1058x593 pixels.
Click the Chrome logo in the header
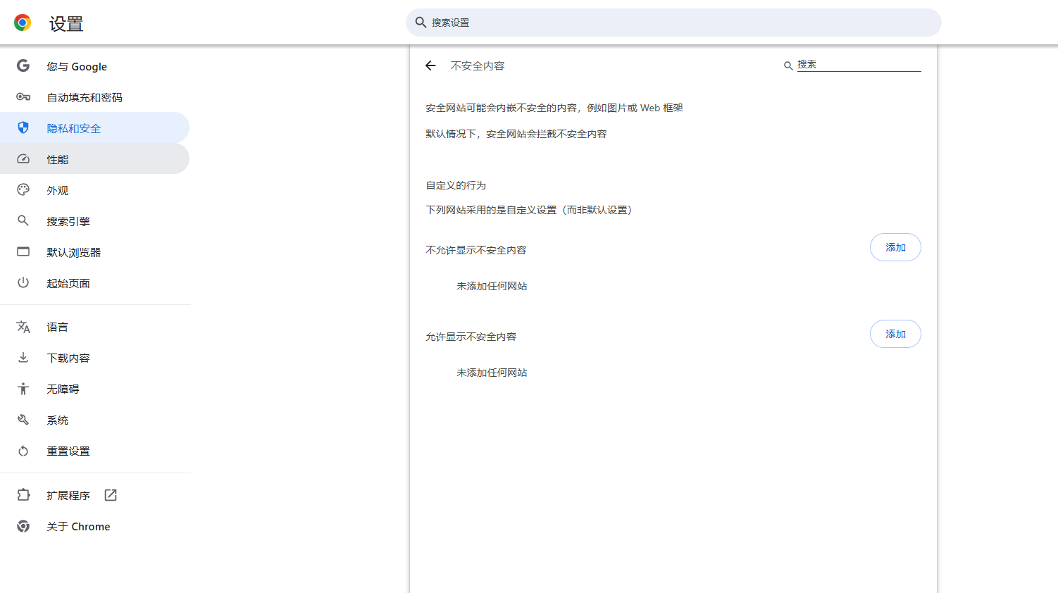point(23,23)
